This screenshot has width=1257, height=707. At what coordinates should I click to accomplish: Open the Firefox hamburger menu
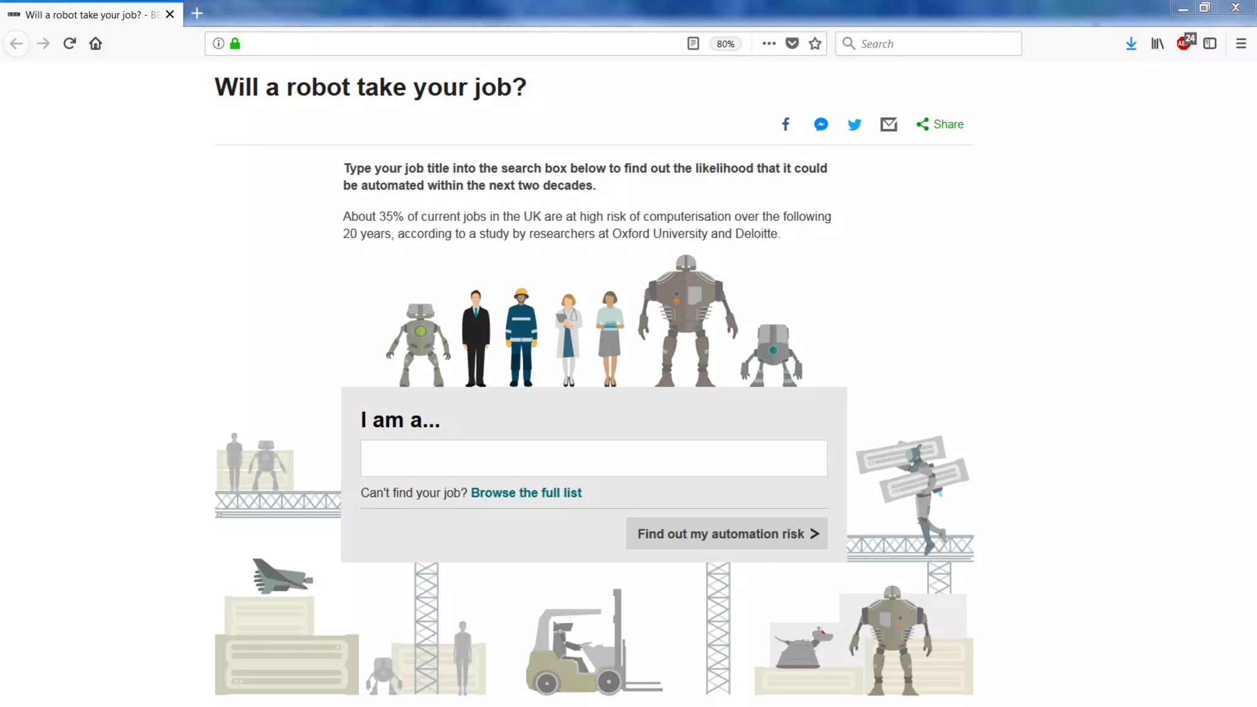(x=1240, y=44)
